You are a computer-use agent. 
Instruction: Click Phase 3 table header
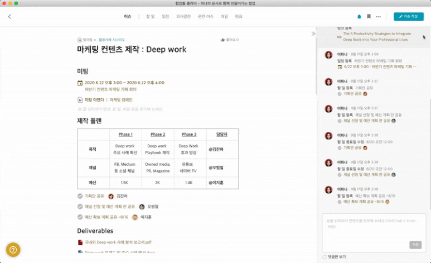point(189,135)
